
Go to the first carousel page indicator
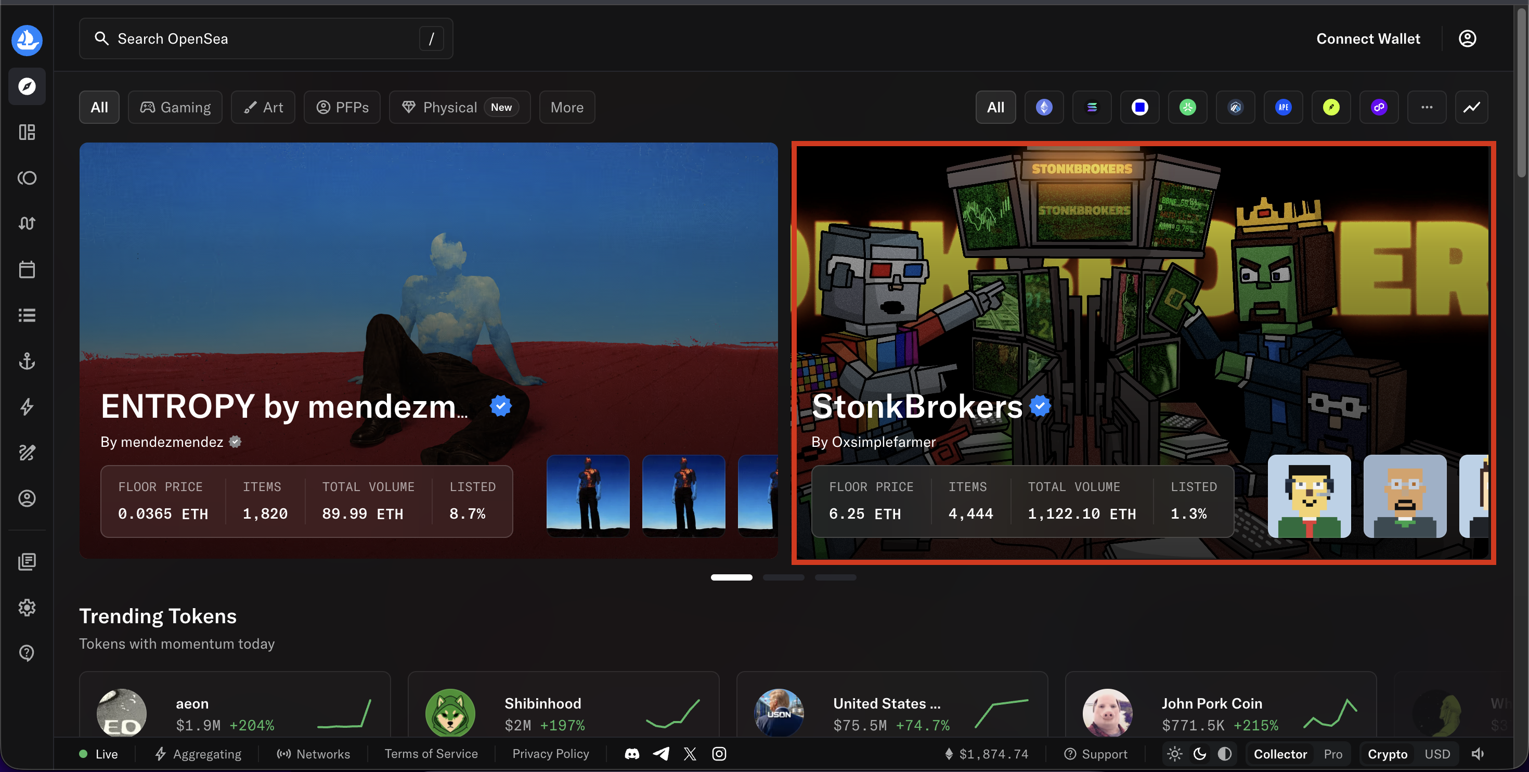pyautogui.click(x=731, y=576)
